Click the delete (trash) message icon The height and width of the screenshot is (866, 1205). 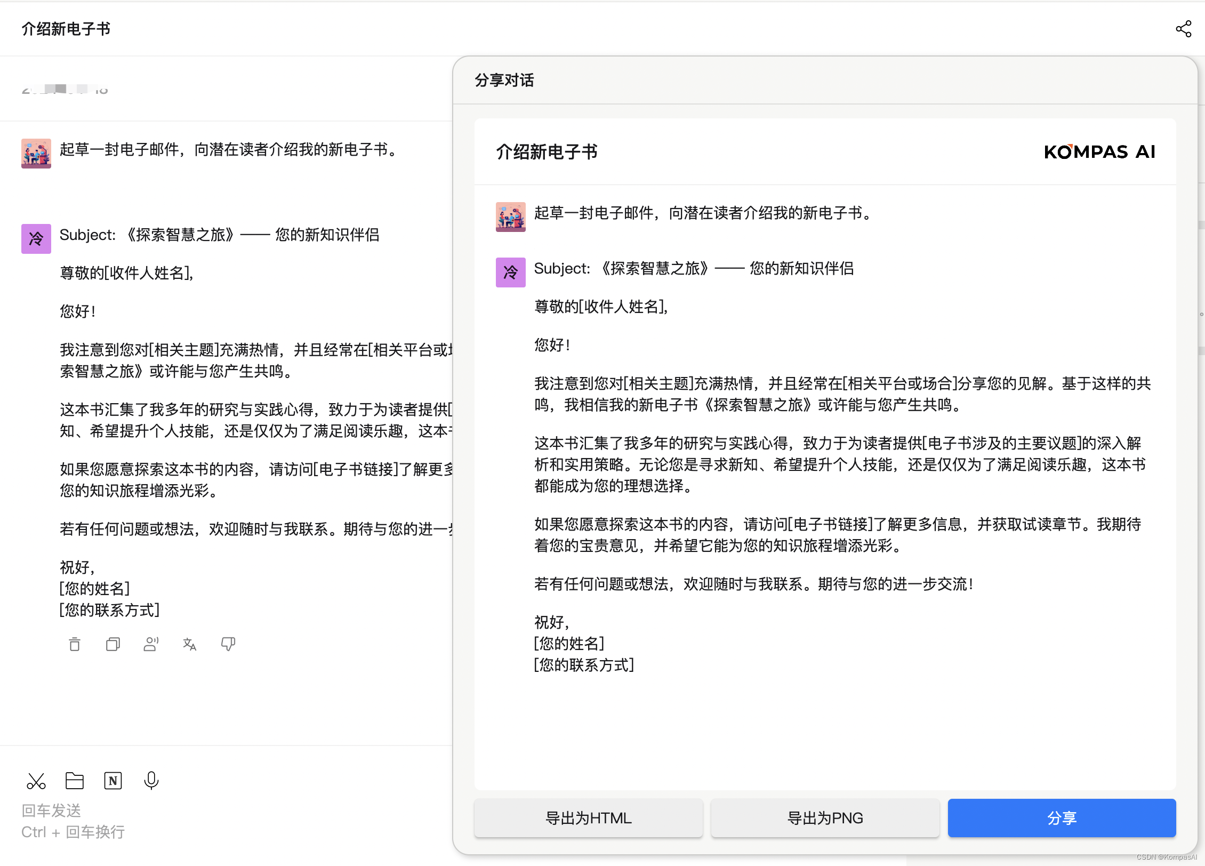(x=75, y=644)
